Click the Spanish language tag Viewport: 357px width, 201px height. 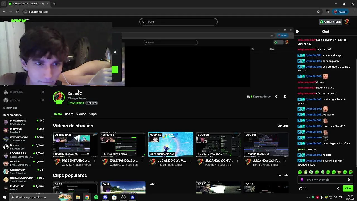(91, 103)
